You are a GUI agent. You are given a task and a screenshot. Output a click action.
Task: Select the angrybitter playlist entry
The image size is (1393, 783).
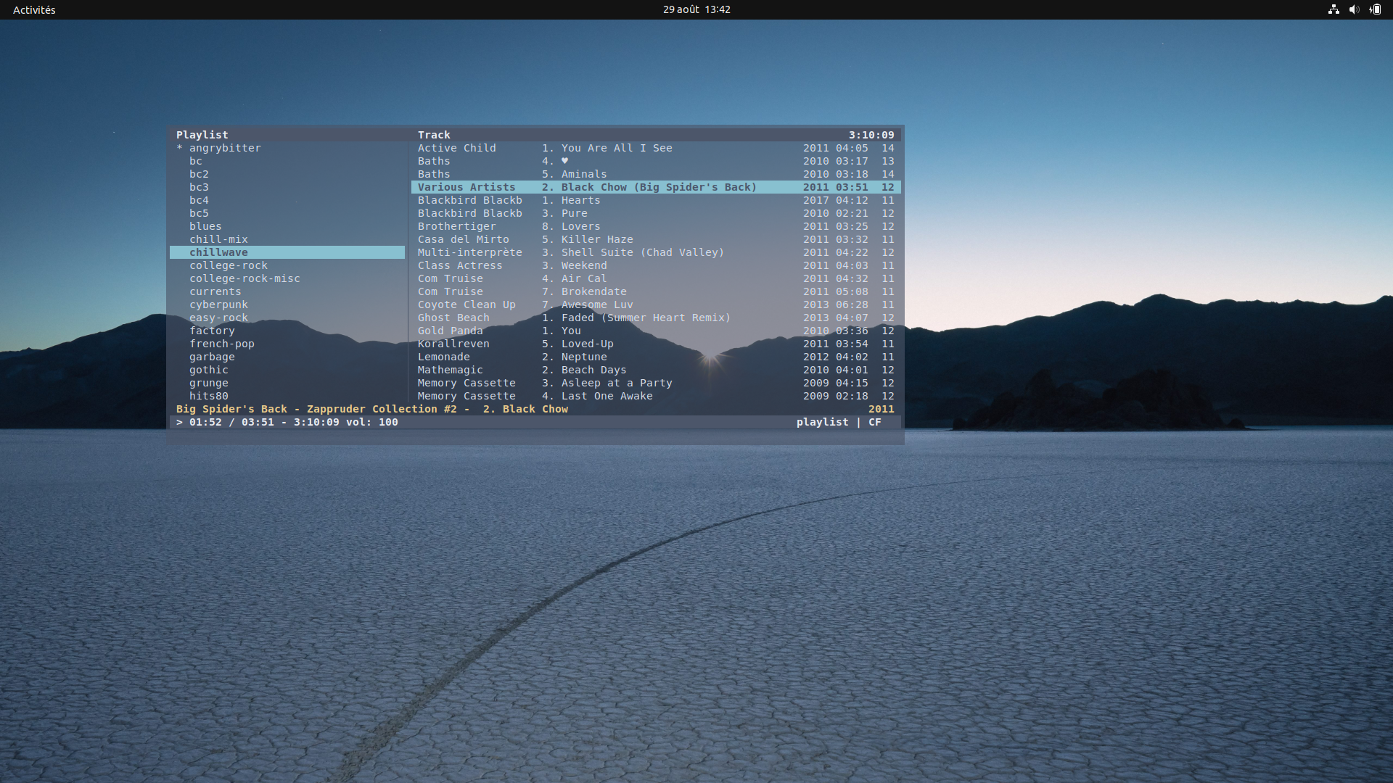coord(224,148)
